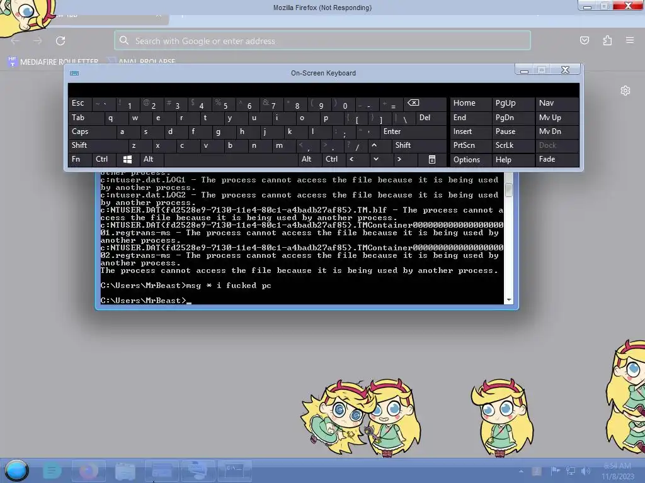Screen dimensions: 645x483
Task: Click the space bar key
Action: (231, 159)
